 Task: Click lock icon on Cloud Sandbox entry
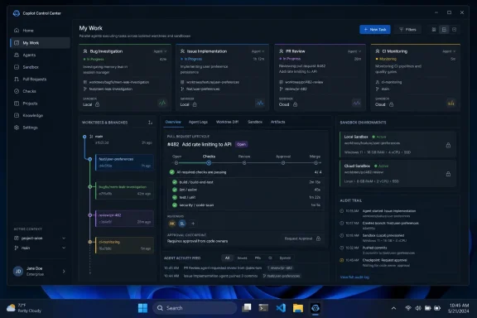tap(448, 174)
